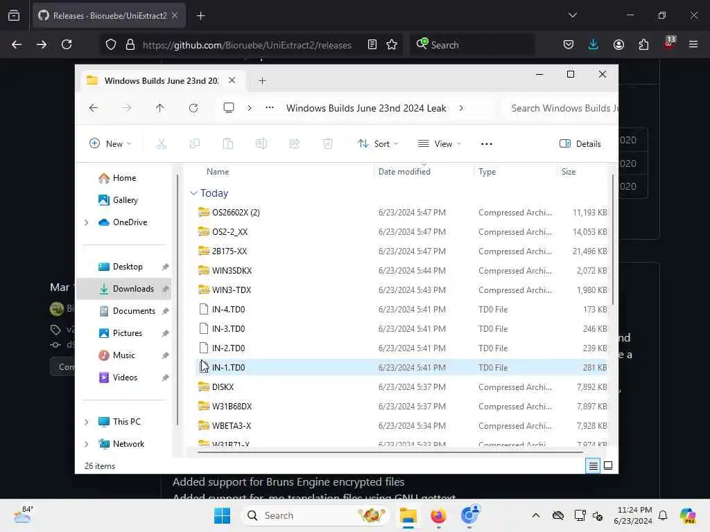Expand OneDrive in navigation pane

87,222
